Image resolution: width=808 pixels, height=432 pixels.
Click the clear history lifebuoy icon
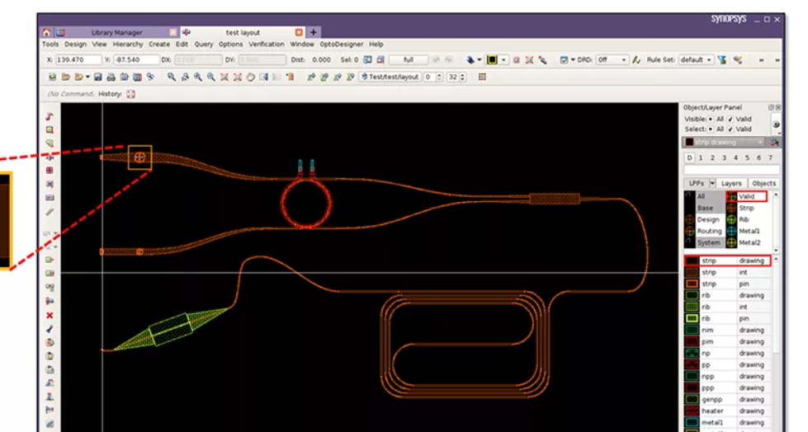click(130, 94)
